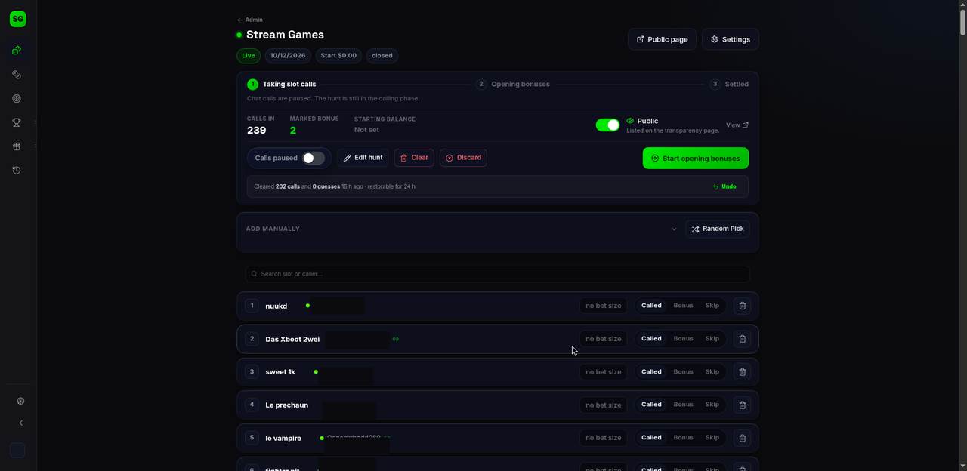Open the coins section in the sidebar
This screenshot has height=471, width=967.
(17, 75)
